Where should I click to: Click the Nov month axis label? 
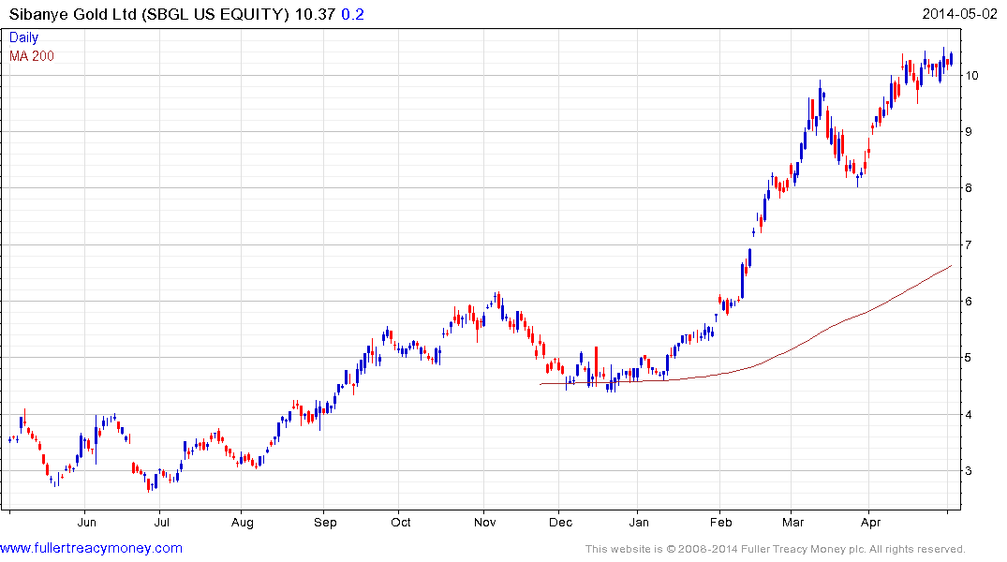coord(485,522)
